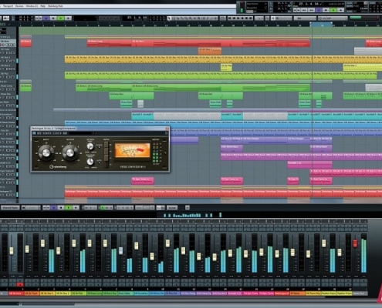Click green Play in the mixer toolbar
The width and height of the screenshot is (382, 308).
coord(69,207)
